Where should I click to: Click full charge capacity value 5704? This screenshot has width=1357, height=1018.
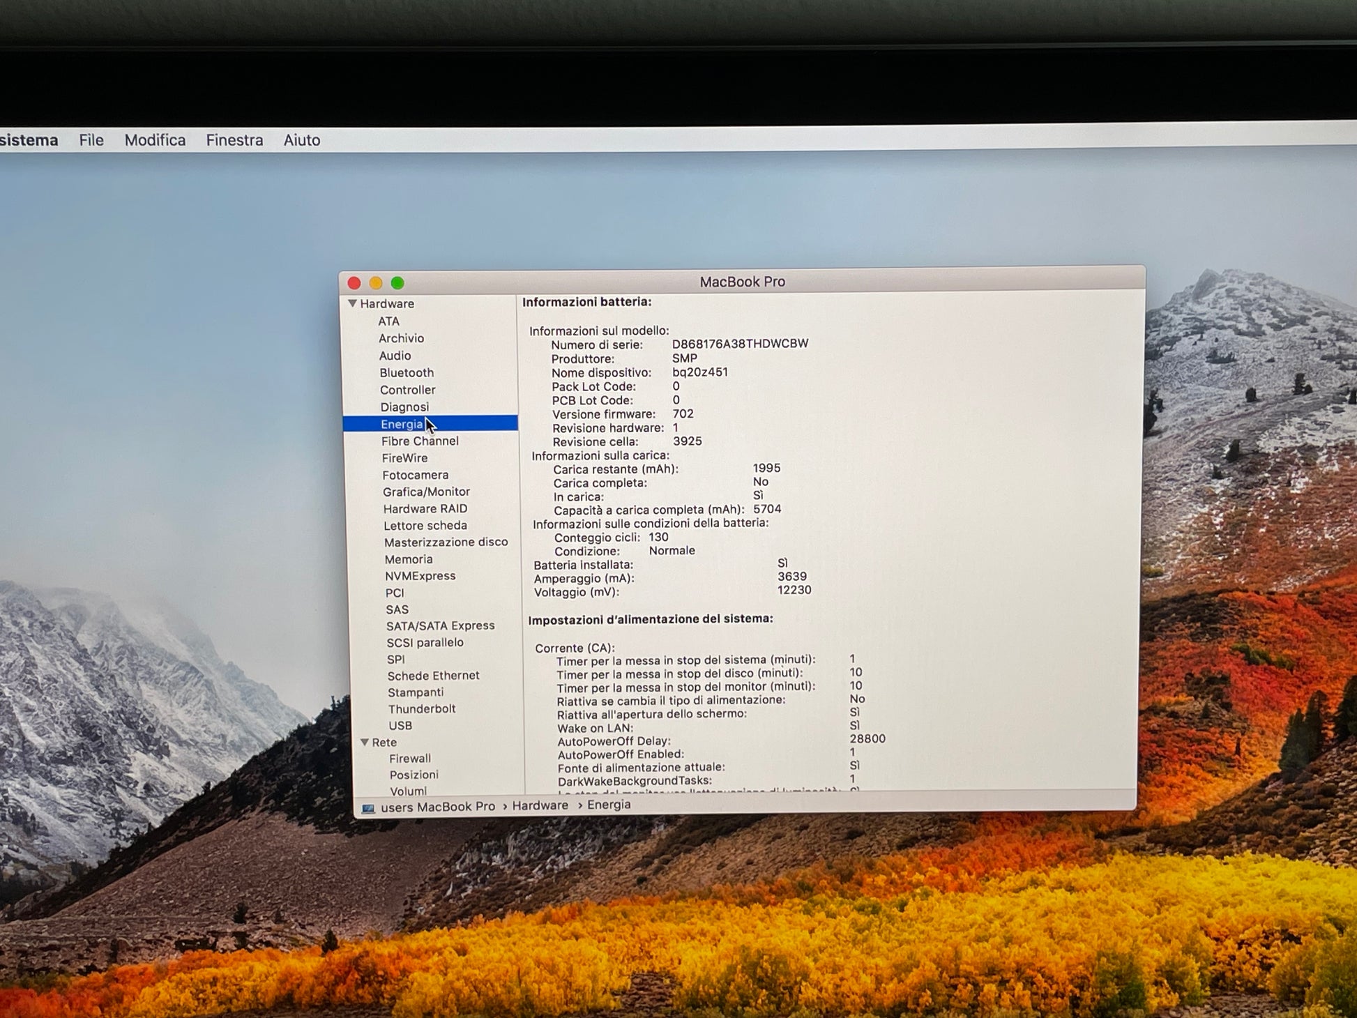[767, 510]
